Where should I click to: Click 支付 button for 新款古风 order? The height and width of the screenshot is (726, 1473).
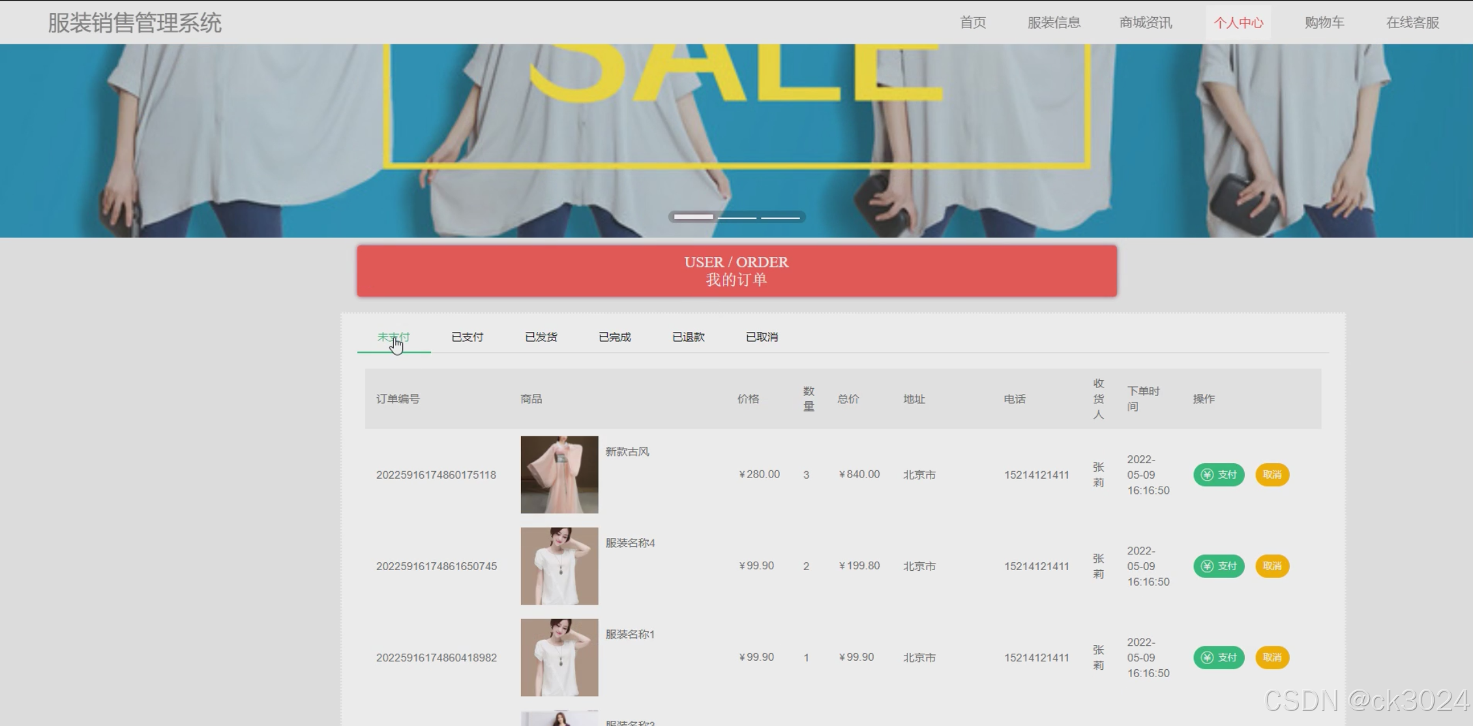pyautogui.click(x=1218, y=475)
